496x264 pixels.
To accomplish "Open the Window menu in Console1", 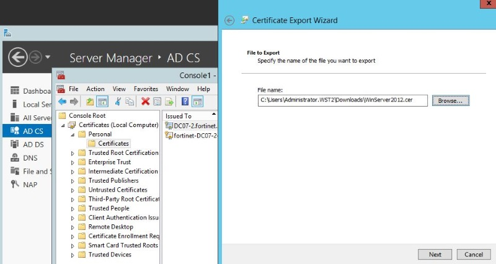I will pos(177,89).
